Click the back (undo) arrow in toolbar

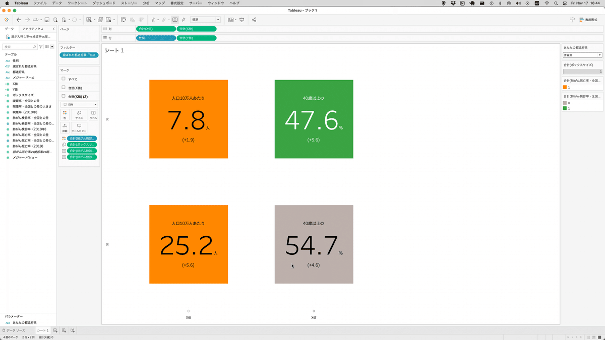pyautogui.click(x=19, y=20)
